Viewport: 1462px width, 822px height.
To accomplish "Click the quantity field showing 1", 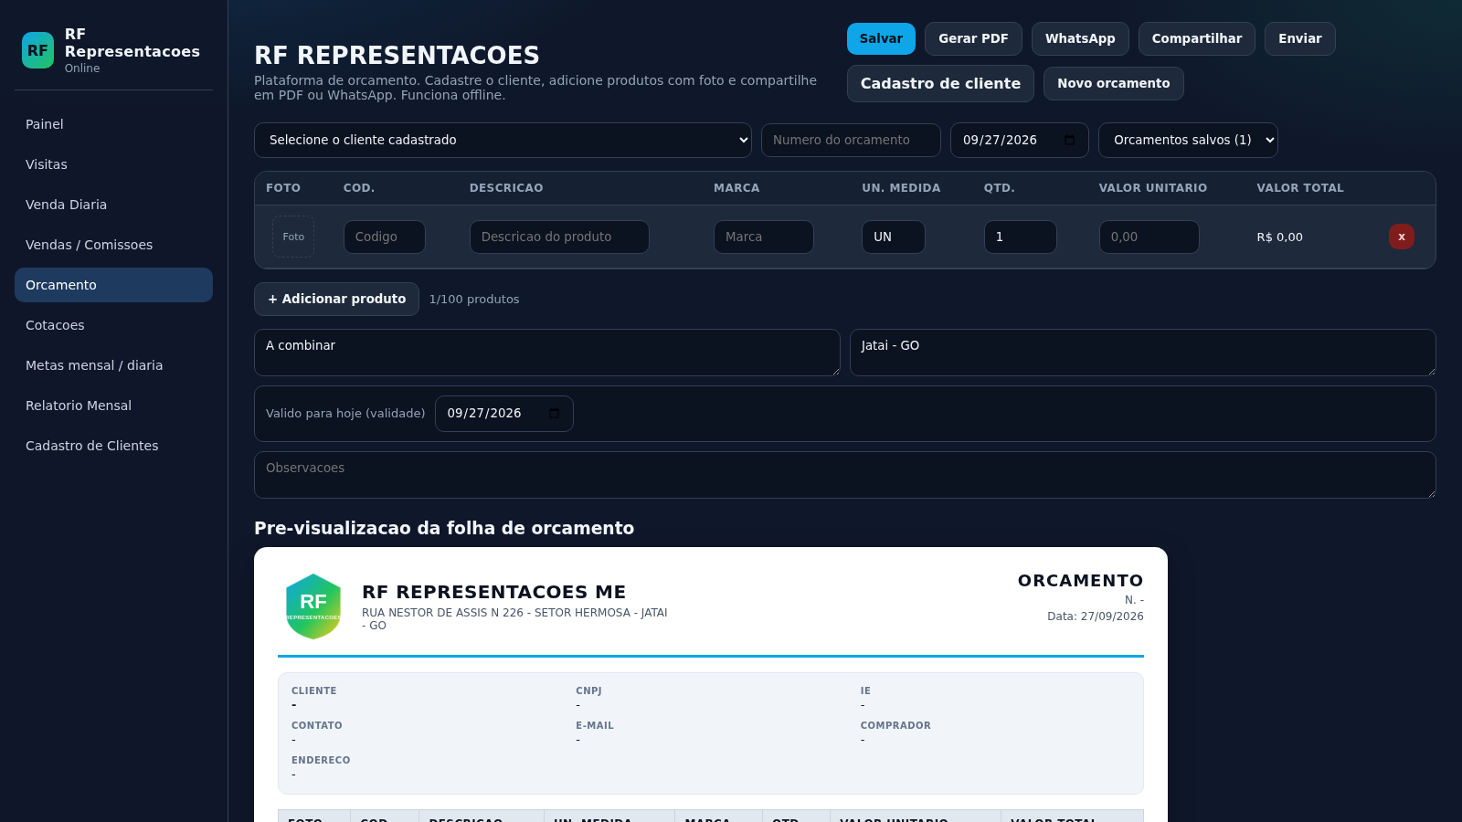I will click(x=1021, y=237).
